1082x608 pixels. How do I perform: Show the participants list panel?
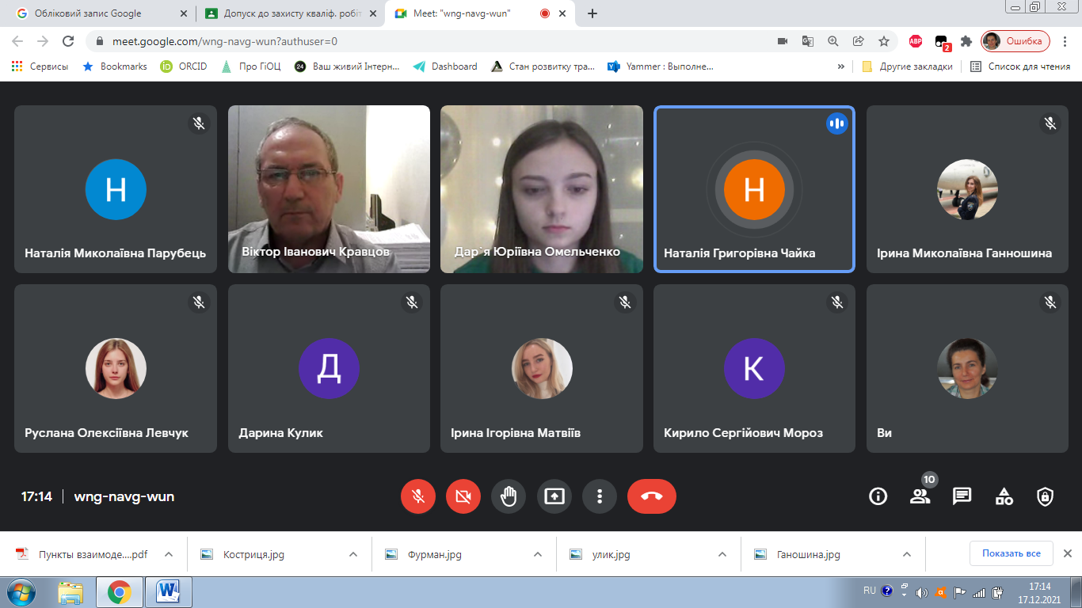[920, 496]
